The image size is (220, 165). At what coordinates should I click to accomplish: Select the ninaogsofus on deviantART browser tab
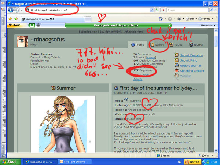point(53,19)
